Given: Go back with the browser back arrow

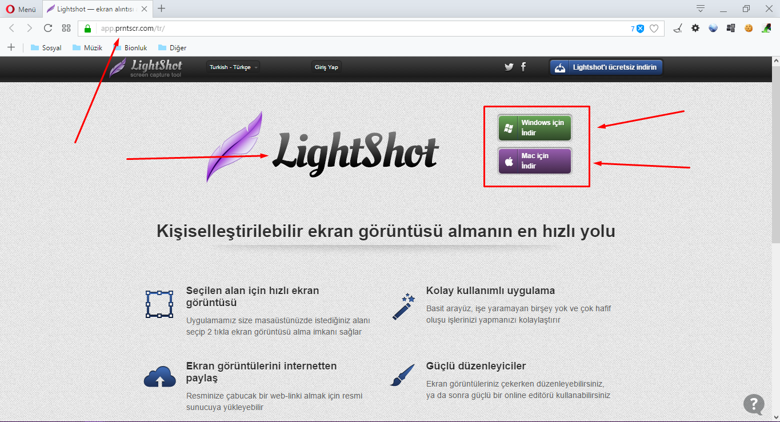Looking at the screenshot, I should (11, 28).
